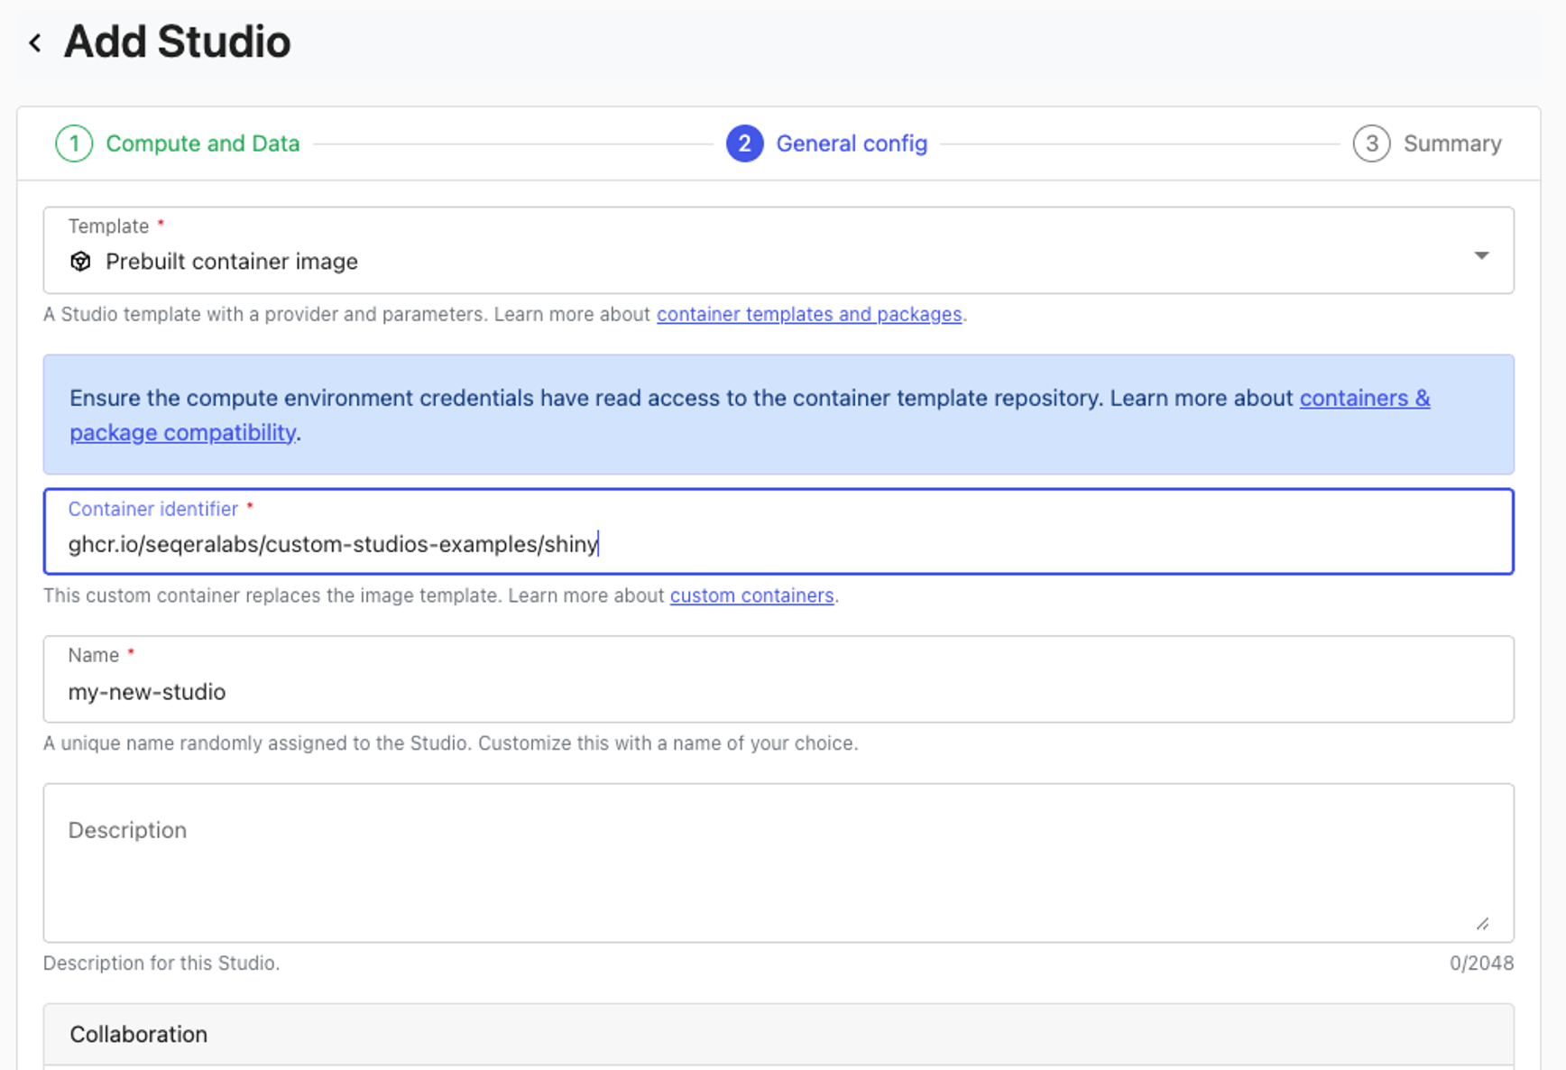The width and height of the screenshot is (1566, 1070).
Task: Click the back arrow beside Add Studio
Action: click(x=35, y=42)
